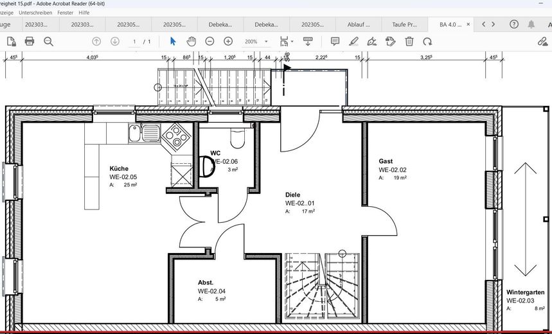552x334 pixels.
Task: Switch to the Taufe Pr... tab
Action: (404, 24)
